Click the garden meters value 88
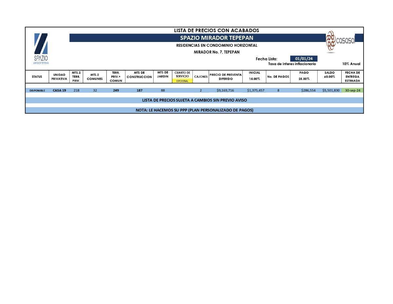The image size is (393, 304). pyautogui.click(x=163, y=90)
